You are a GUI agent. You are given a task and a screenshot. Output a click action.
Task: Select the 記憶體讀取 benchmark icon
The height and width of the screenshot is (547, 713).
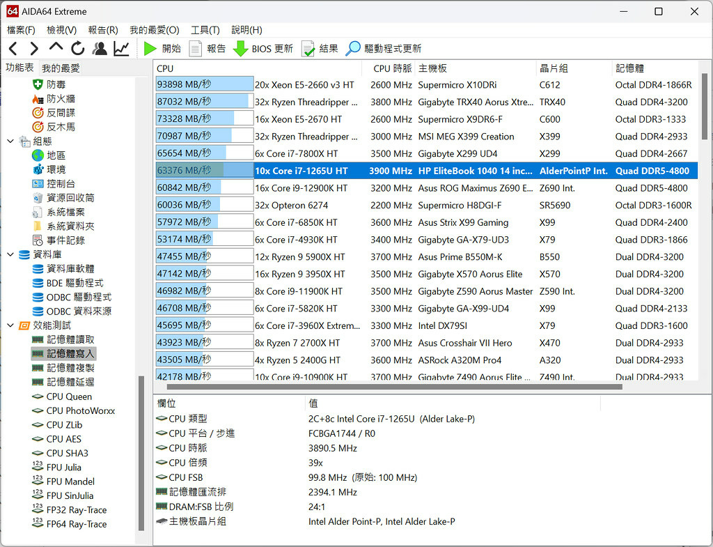point(38,339)
